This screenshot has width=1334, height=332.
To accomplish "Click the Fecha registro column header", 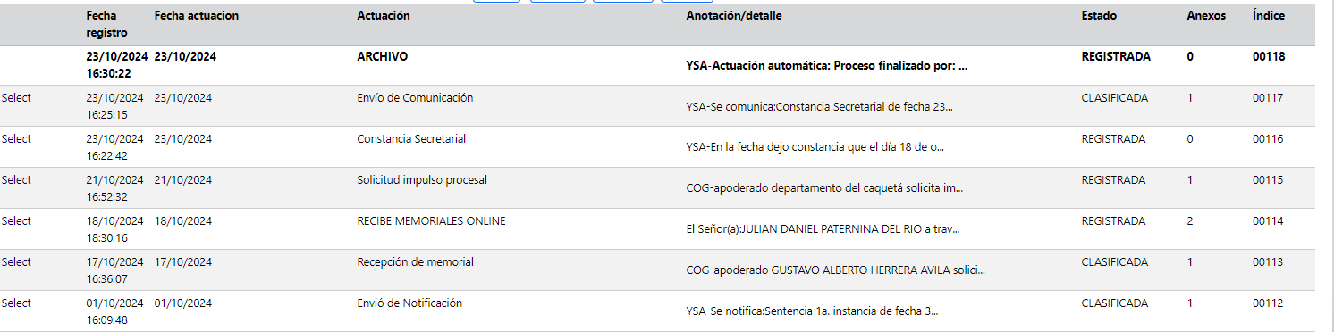I will (106, 24).
